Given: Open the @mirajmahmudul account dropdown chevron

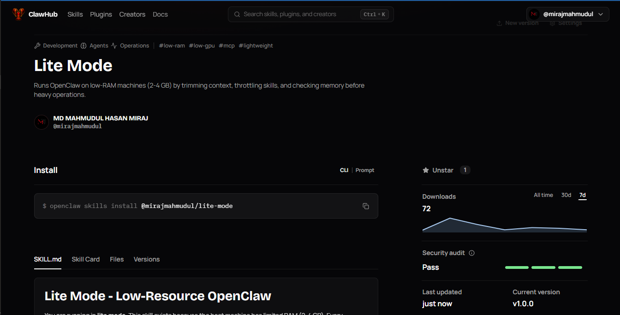Looking at the screenshot, I should coord(600,14).
